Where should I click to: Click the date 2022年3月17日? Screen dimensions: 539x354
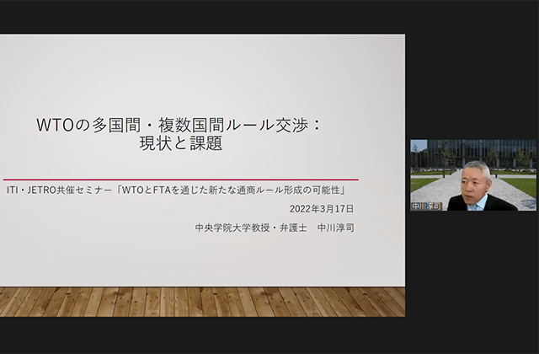click(x=322, y=208)
